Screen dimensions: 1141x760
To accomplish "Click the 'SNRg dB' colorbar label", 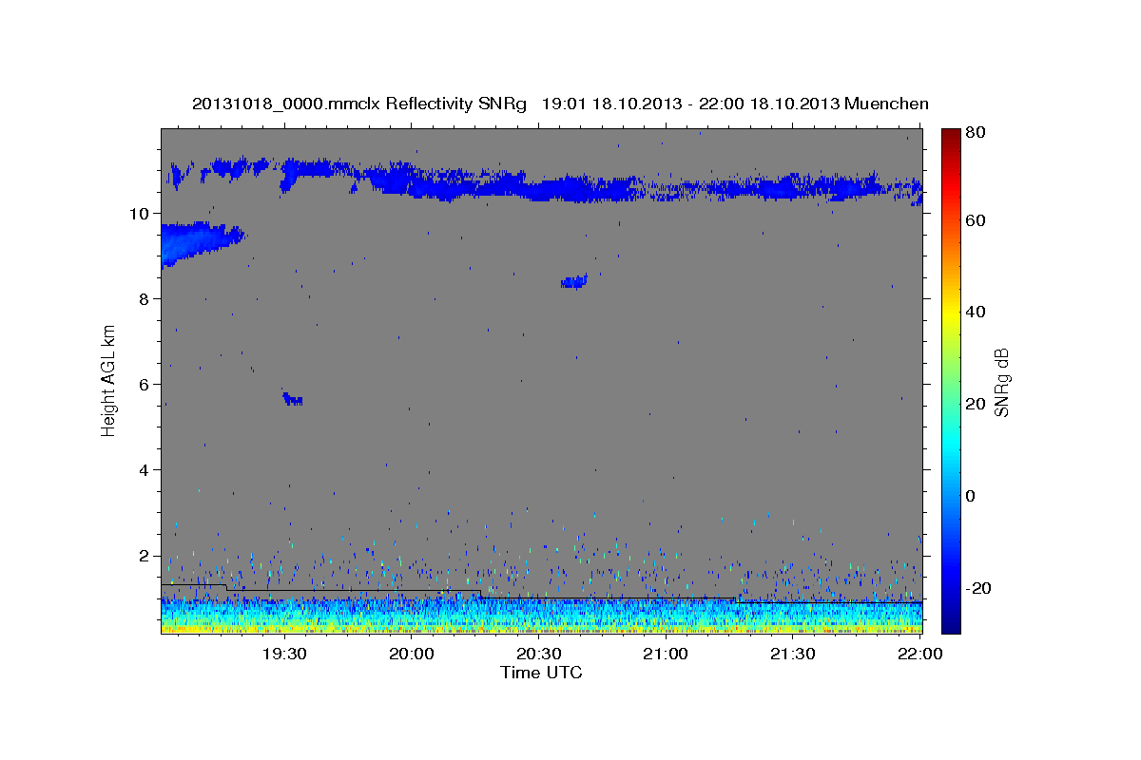I will (x=1001, y=382).
